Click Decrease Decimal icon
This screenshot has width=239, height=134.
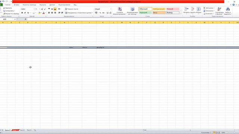111,13
